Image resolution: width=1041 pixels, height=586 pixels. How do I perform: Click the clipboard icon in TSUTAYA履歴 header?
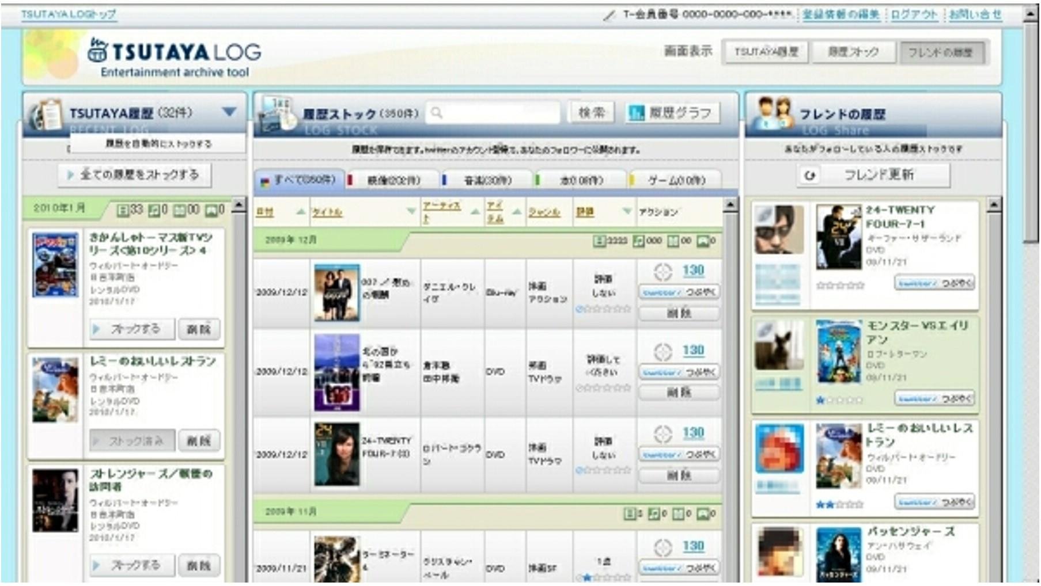pos(46,115)
